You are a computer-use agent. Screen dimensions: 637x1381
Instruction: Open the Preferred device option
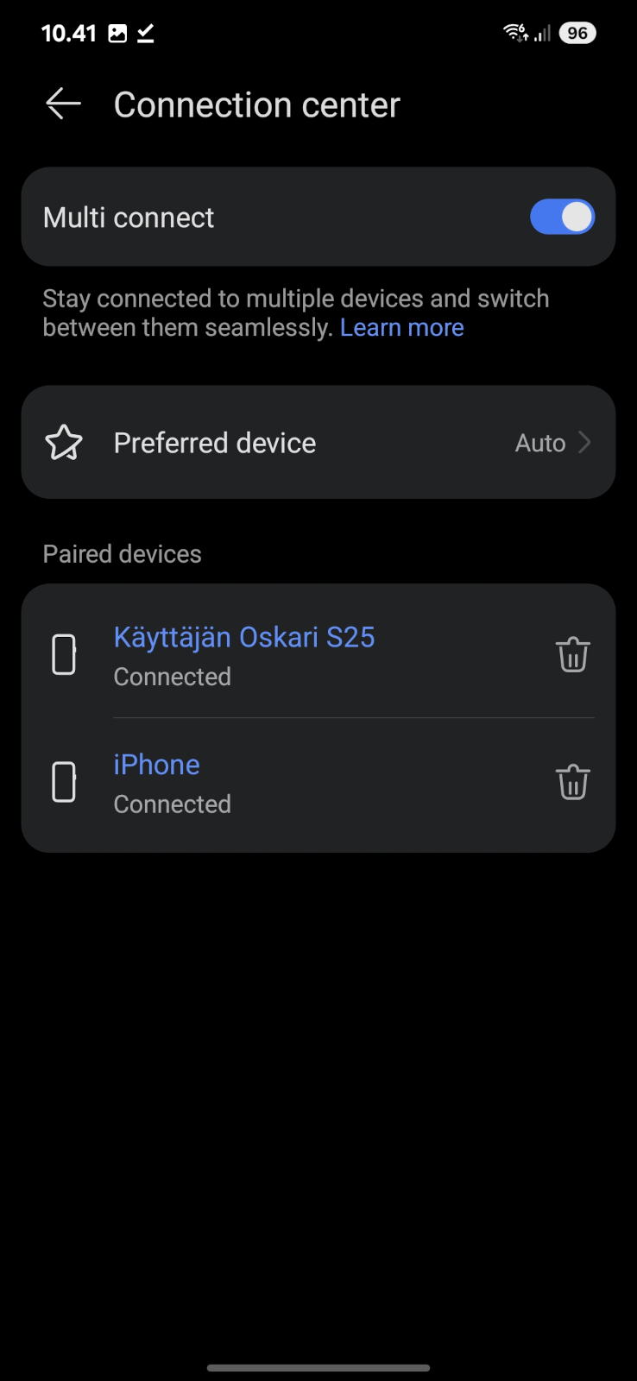(215, 443)
